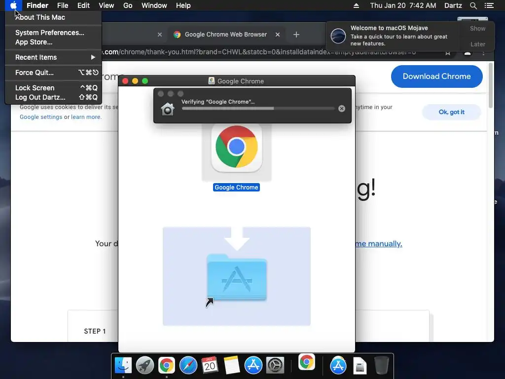Open the View menu
The height and width of the screenshot is (379, 505).
pos(107,5)
